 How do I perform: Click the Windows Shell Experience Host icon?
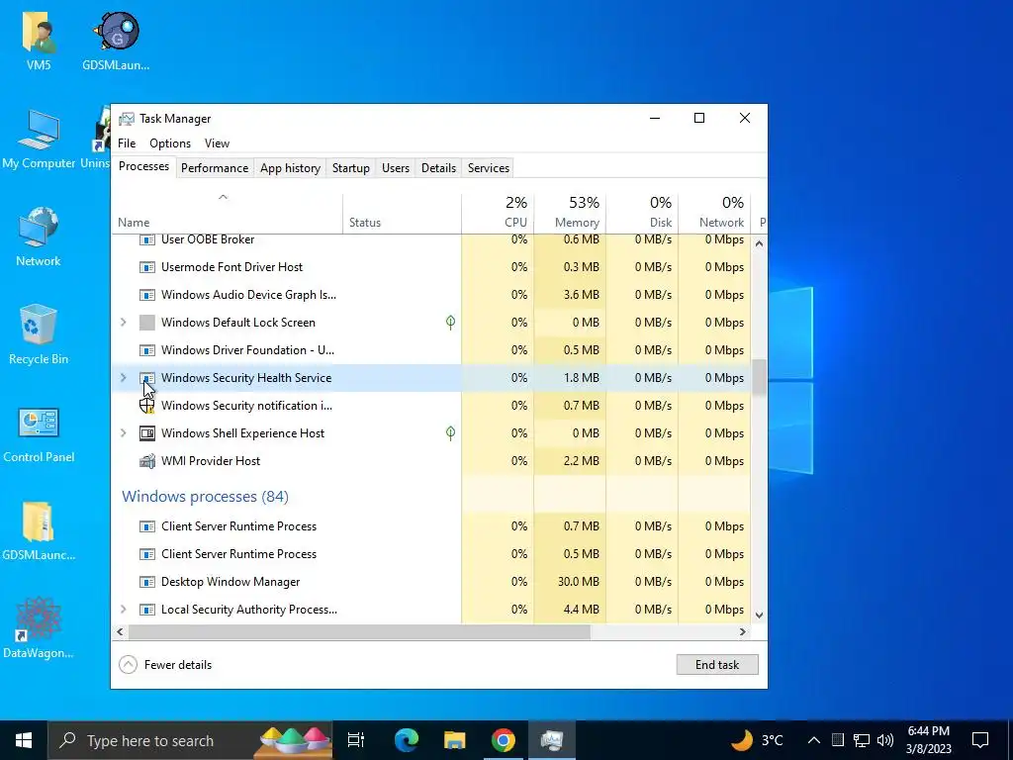(x=147, y=433)
